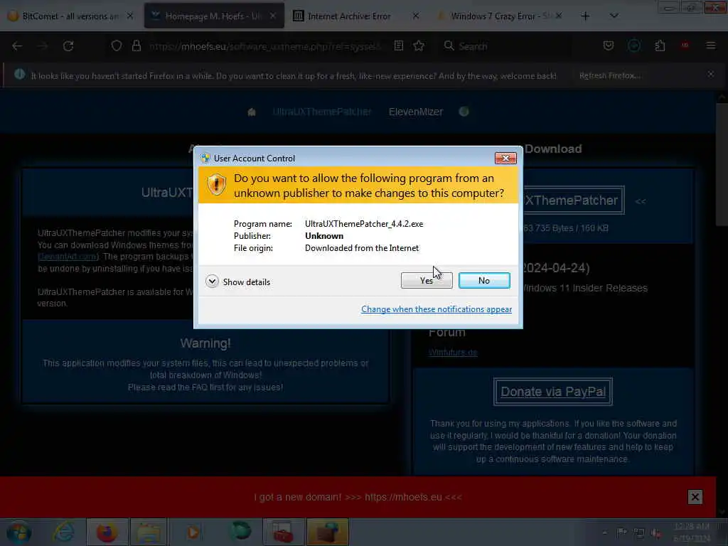The image size is (728, 546).
Task: Go back to the previous page
Action: pos(17,46)
